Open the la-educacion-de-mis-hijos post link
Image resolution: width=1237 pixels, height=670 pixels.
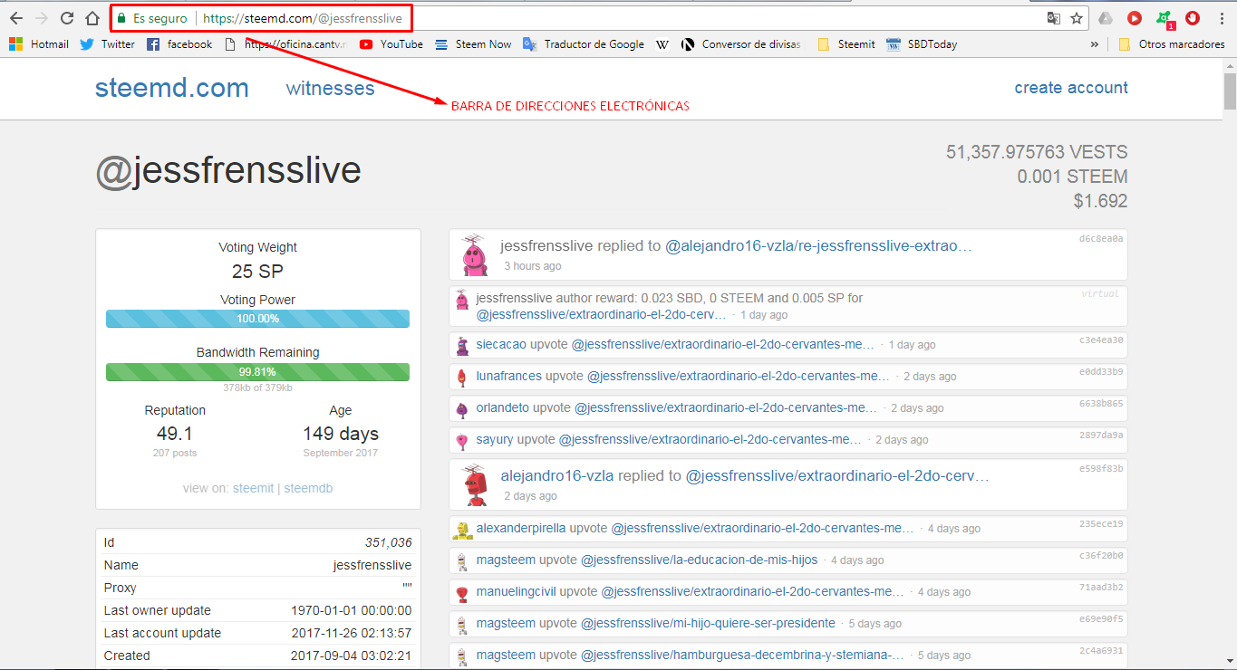699,560
